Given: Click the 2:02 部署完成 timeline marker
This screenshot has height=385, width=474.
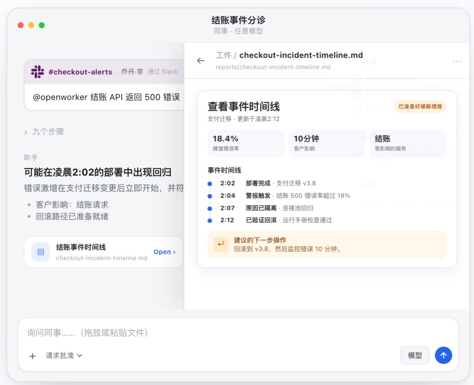Looking at the screenshot, I should point(210,183).
